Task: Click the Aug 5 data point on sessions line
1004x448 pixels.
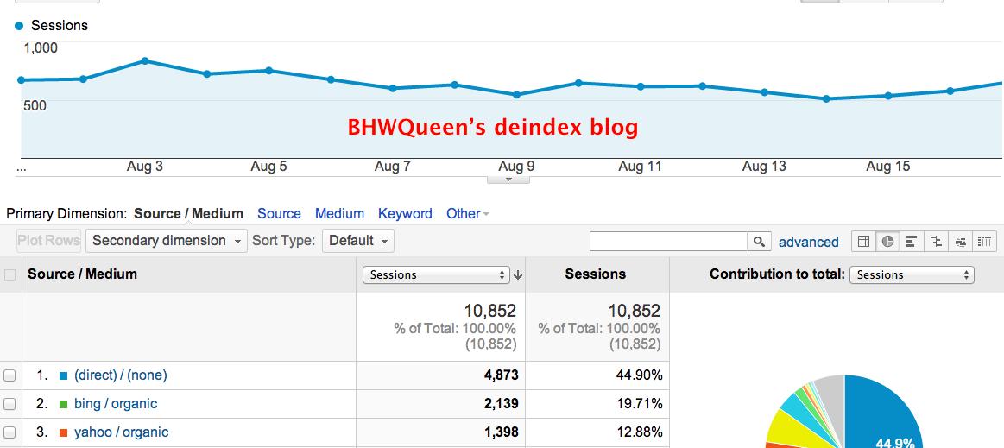Action: (x=269, y=71)
